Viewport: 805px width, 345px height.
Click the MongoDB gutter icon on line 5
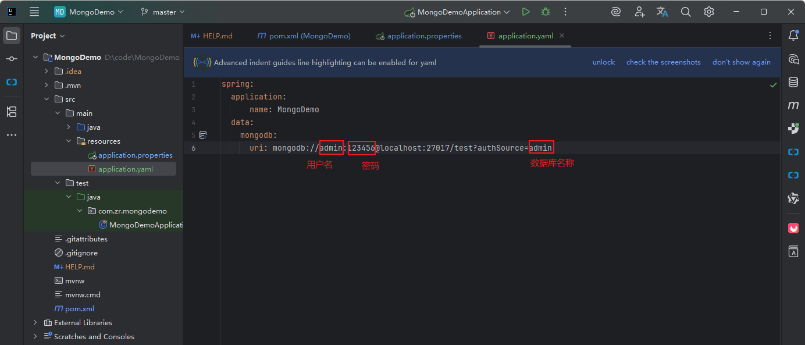203,135
